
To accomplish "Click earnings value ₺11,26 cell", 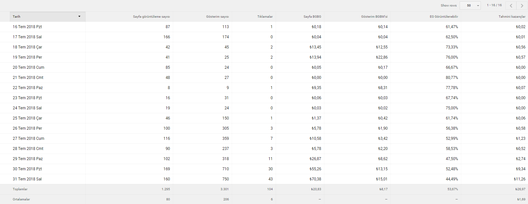I will 519,179.
